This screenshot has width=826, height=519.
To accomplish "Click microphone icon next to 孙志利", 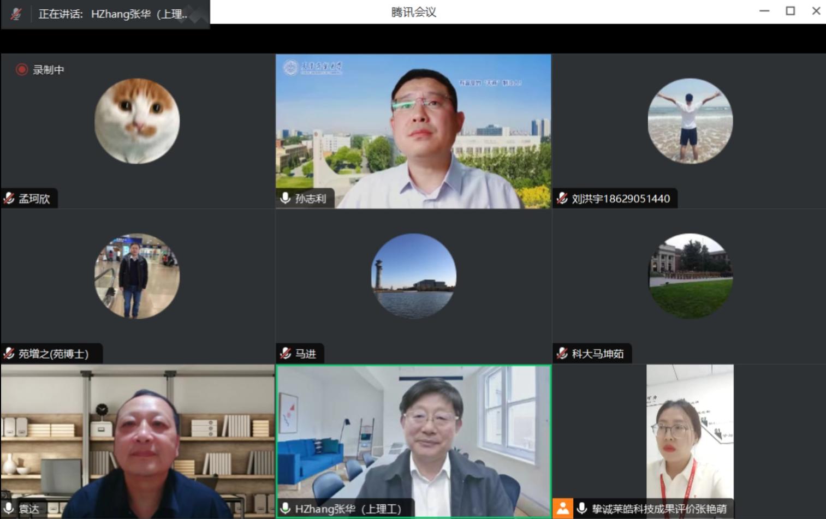I will coord(285,199).
